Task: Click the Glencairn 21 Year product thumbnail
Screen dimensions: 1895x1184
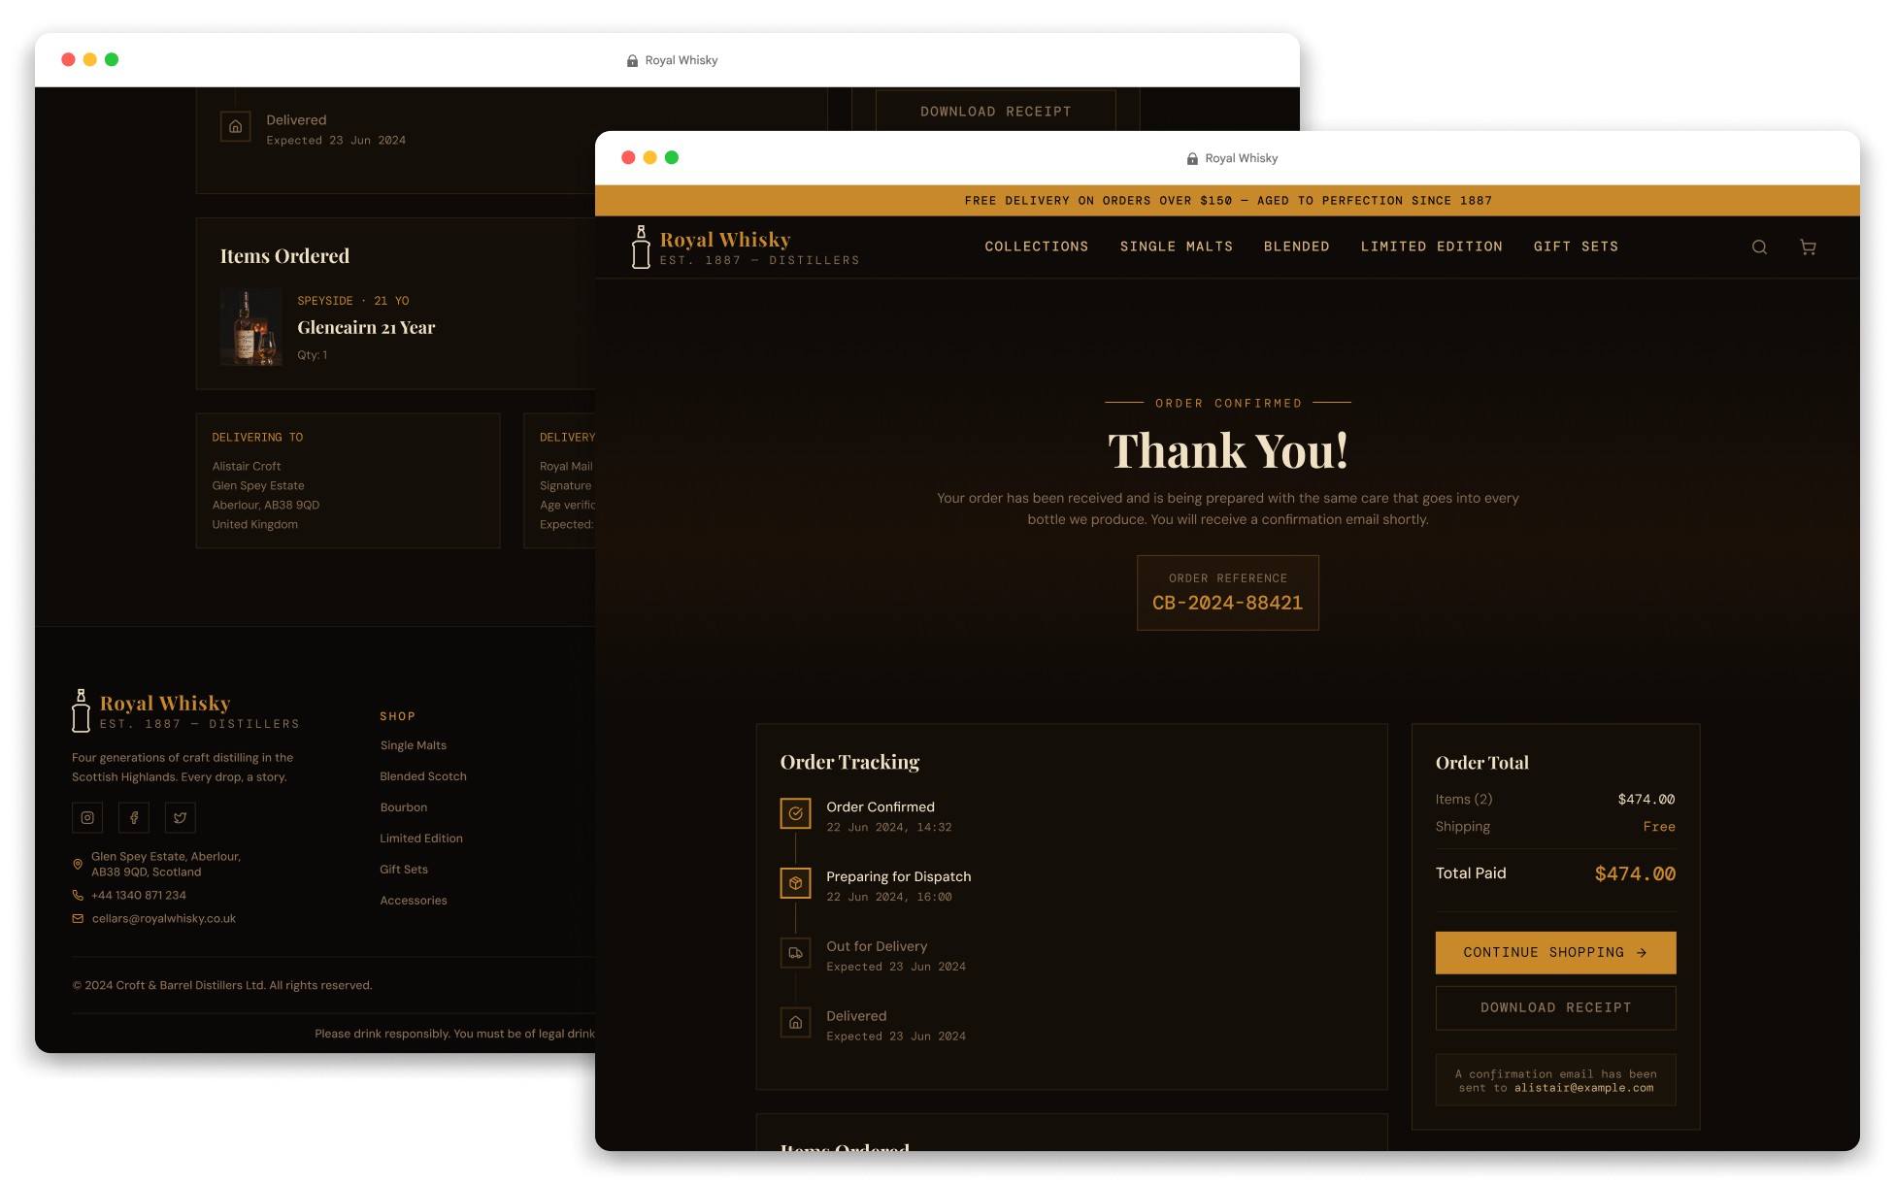Action: point(251,327)
